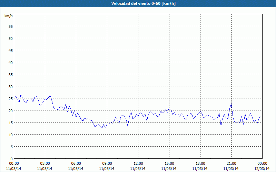Click the '30' y-axis value
This screenshot has width=276, height=172.
(11, 87)
